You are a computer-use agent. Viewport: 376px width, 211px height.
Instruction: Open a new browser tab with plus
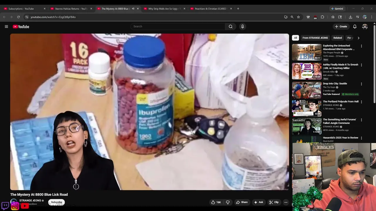(238, 9)
